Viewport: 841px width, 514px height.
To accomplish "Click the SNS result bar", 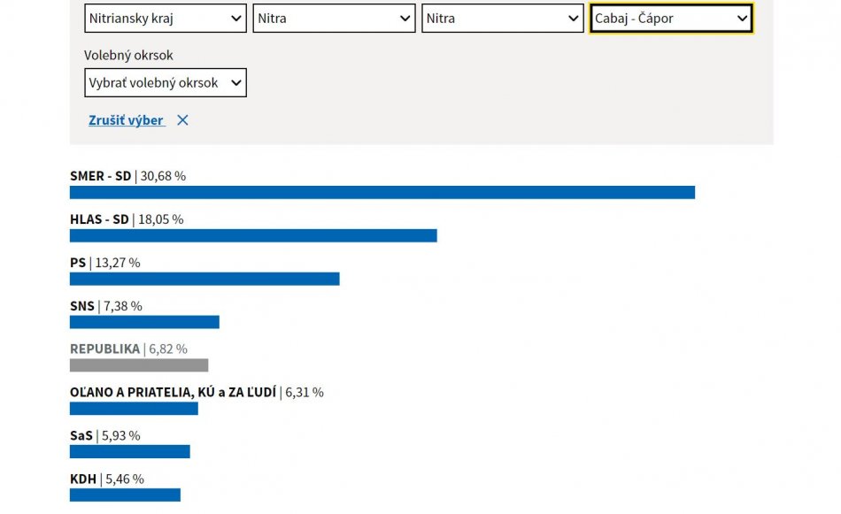I will tap(144, 322).
